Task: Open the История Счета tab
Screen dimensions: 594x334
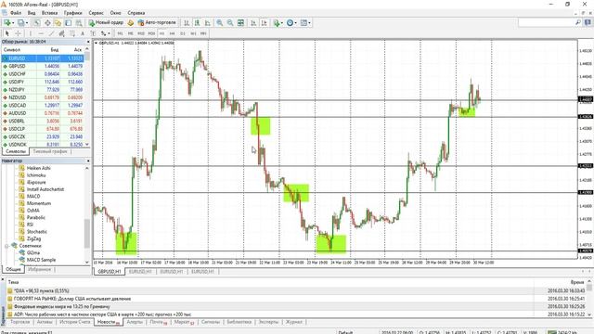Action: [75, 322]
